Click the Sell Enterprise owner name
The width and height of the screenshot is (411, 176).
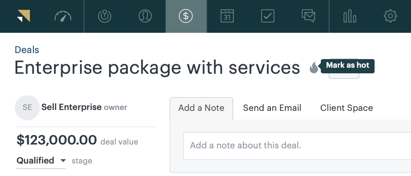point(71,107)
